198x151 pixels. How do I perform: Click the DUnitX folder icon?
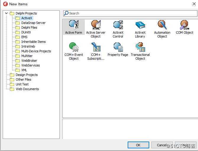(17, 32)
